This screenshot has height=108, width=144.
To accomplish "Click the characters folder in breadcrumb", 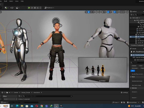I will pyautogui.click(x=37, y=93).
